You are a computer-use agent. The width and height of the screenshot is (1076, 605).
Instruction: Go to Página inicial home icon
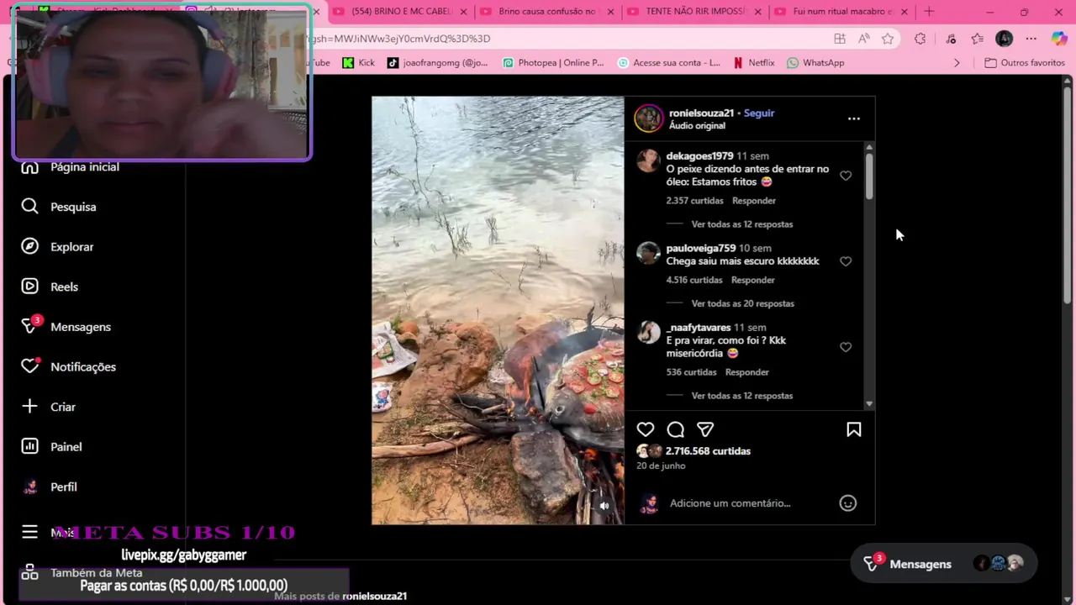point(29,167)
